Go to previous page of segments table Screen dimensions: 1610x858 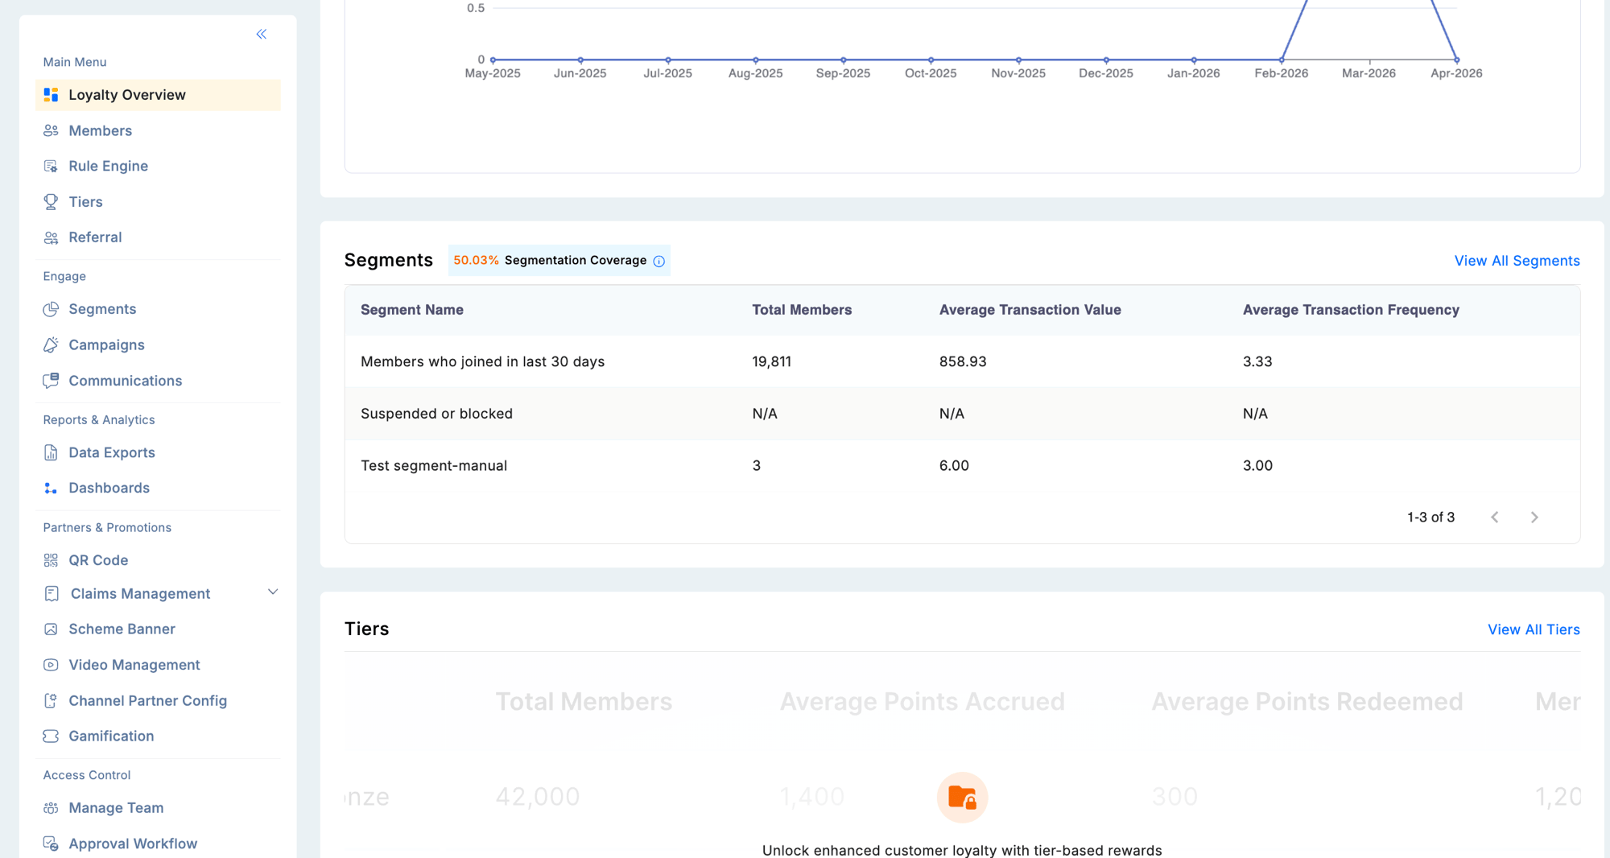(1494, 518)
